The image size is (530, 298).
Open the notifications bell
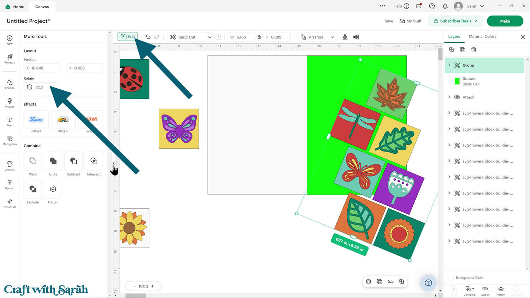[445, 6]
